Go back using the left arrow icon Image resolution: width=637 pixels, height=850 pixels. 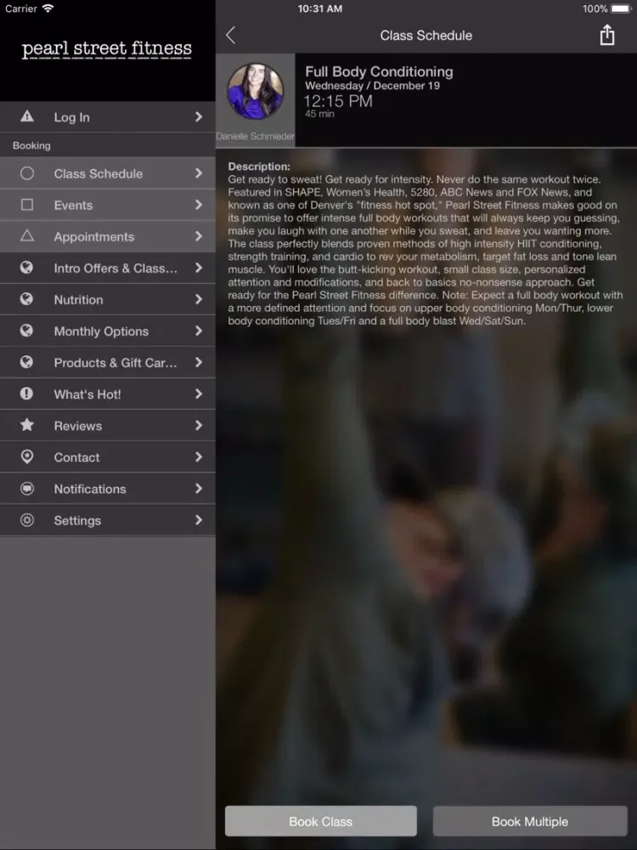[x=231, y=35]
